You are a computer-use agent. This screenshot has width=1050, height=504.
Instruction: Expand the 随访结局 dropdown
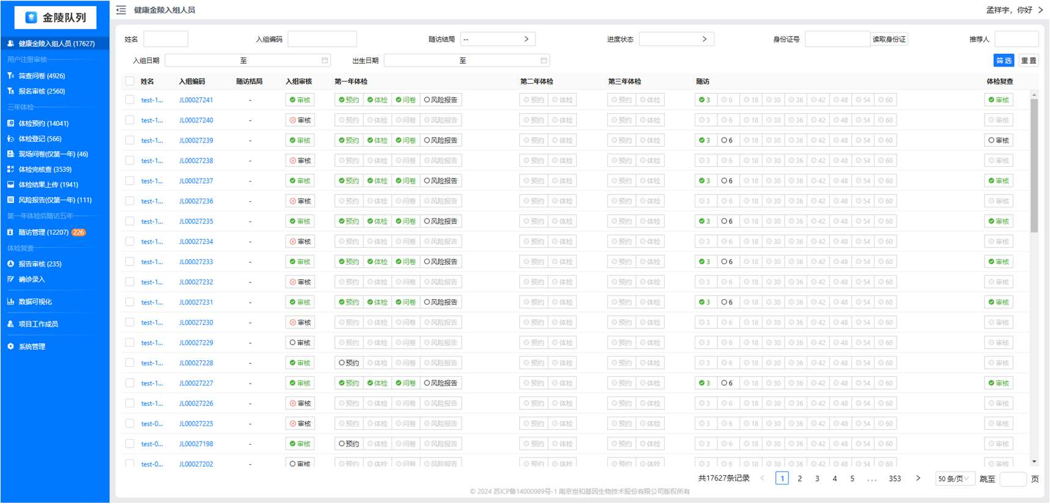click(x=497, y=39)
